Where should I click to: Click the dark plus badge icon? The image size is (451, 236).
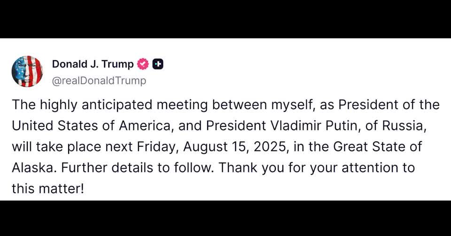[158, 64]
